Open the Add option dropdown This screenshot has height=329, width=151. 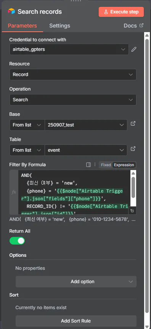[76, 282]
